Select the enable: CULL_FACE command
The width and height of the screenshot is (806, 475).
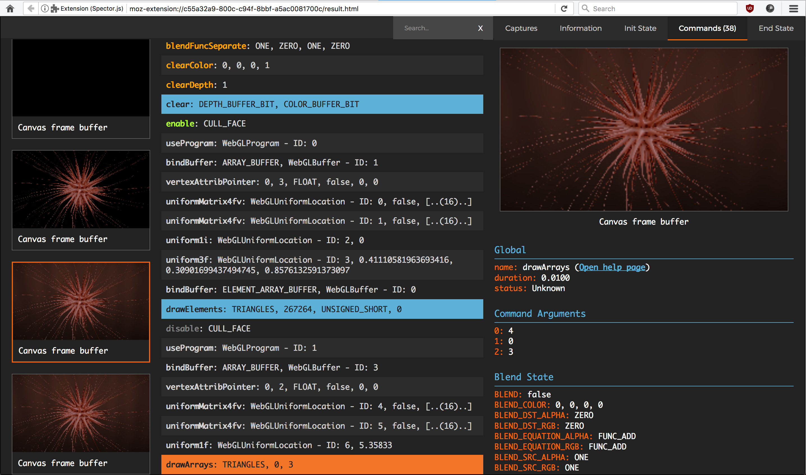coord(322,124)
